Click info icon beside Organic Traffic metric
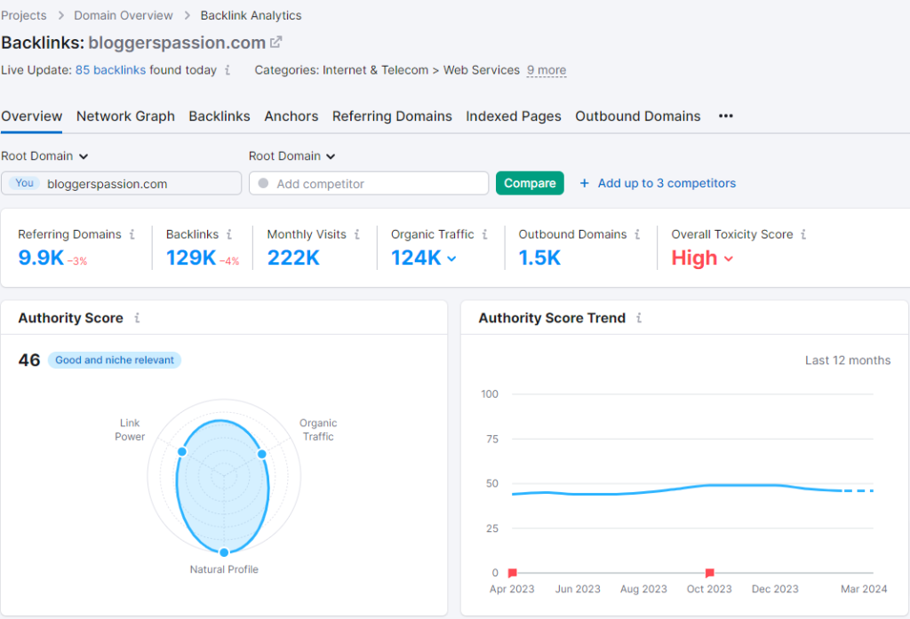 484,234
